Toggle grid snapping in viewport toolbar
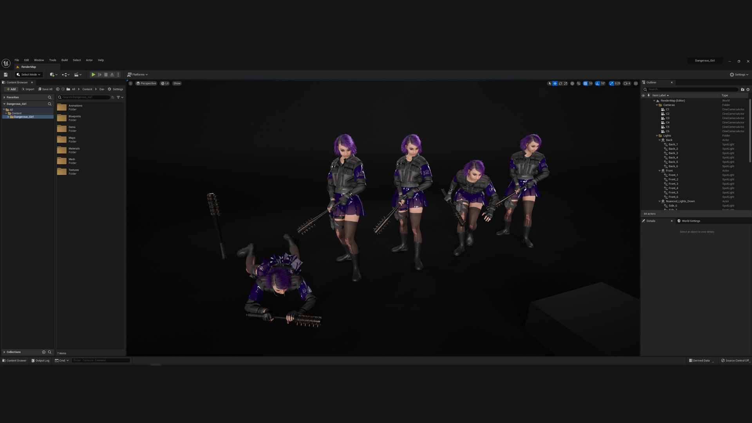 coord(585,83)
